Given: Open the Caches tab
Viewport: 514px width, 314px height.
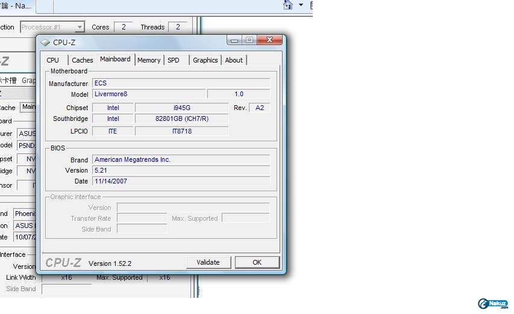Looking at the screenshot, I should pos(83,60).
